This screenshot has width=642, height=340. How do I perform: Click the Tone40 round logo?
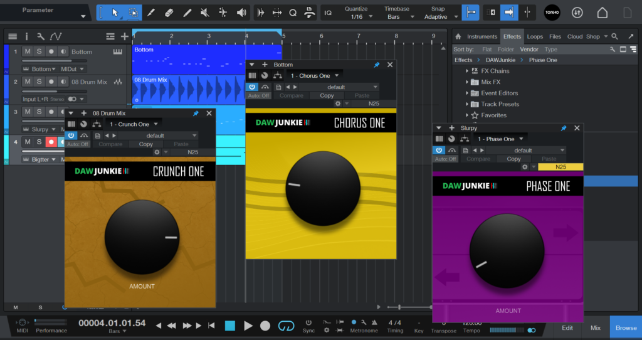[552, 13]
